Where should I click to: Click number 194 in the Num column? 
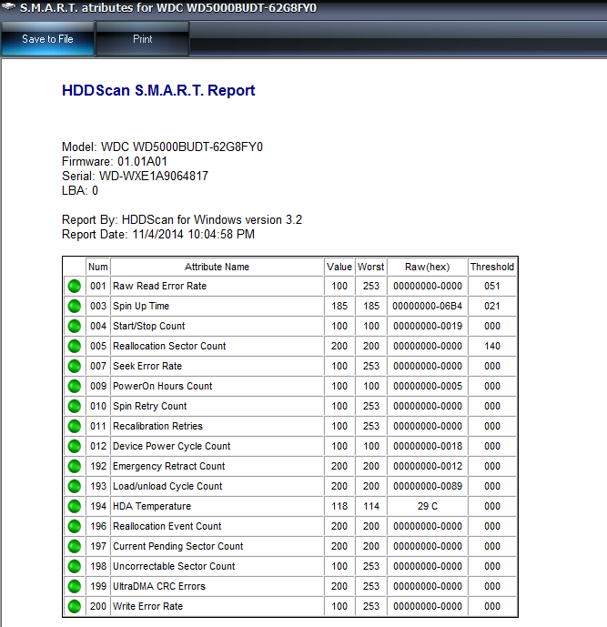click(x=98, y=506)
